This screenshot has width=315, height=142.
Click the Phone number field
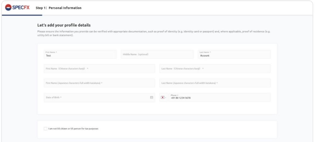[219, 98]
